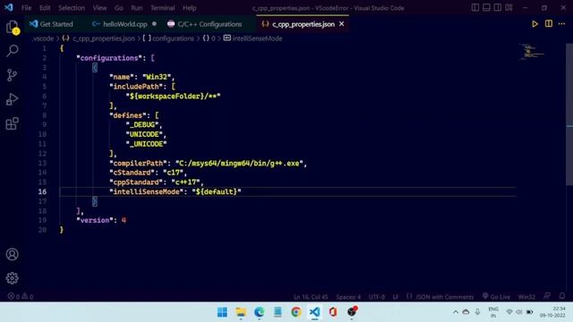Click the "${default}" value text
The height and width of the screenshot is (322, 573).
tap(217, 191)
